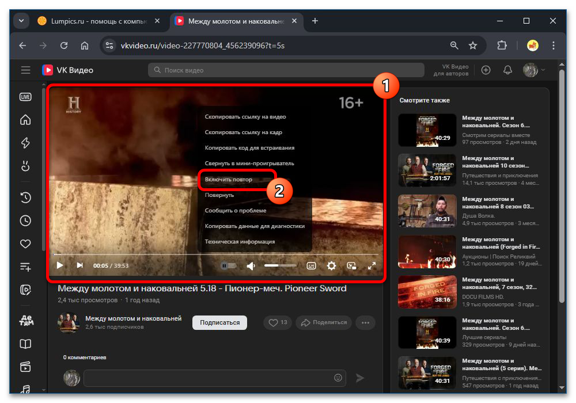Like the video with heart button

[x=278, y=322]
